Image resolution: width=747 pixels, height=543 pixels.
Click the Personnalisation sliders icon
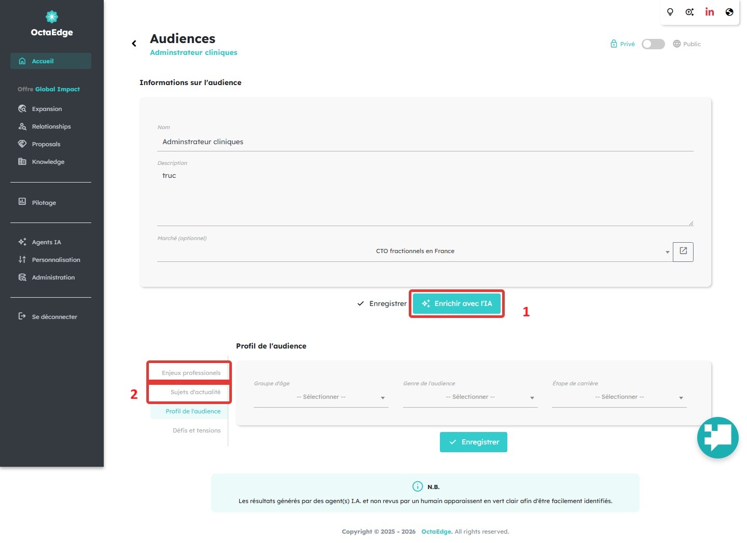coord(22,259)
